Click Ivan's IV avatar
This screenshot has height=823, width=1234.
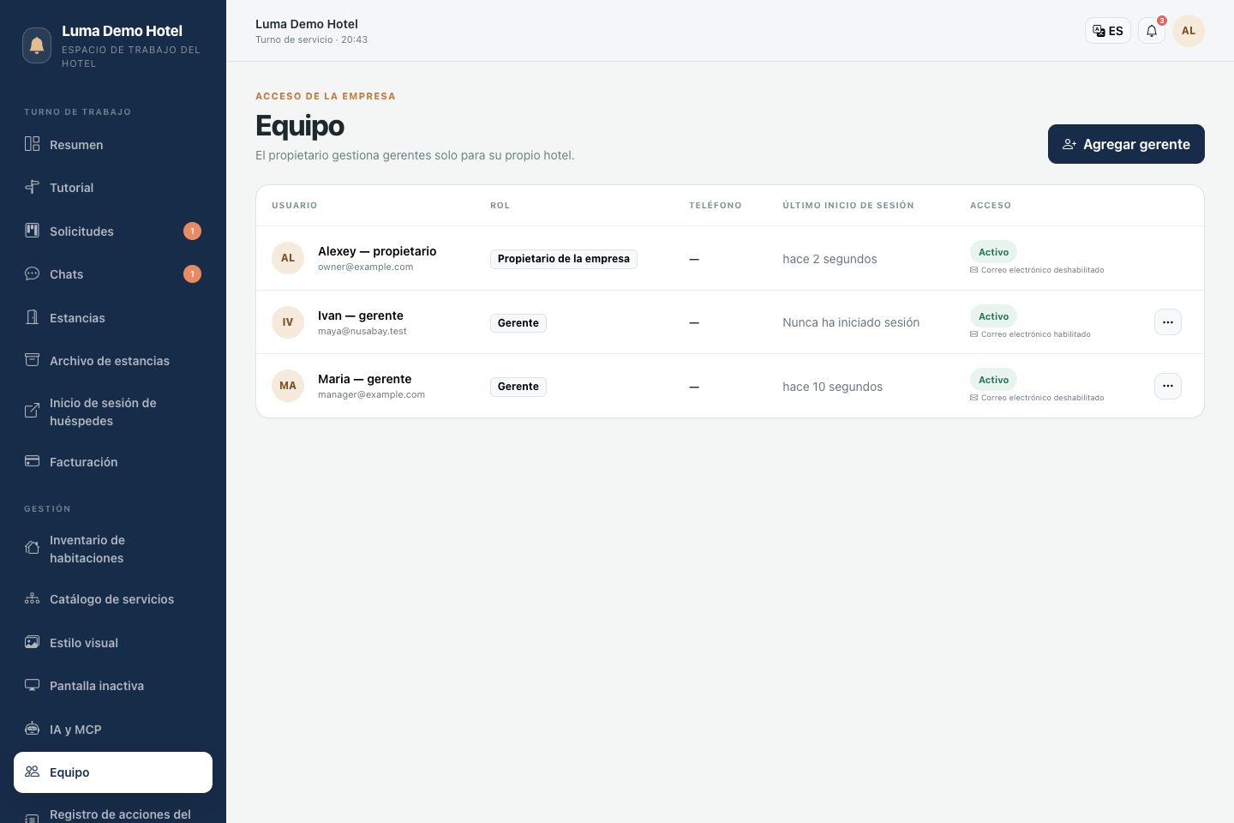288,322
